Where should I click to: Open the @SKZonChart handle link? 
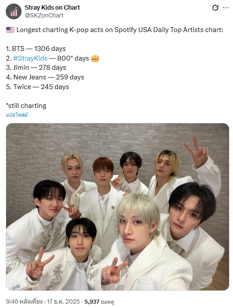click(x=44, y=15)
